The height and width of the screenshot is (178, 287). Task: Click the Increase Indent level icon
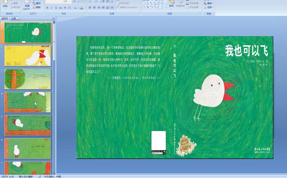107,2
